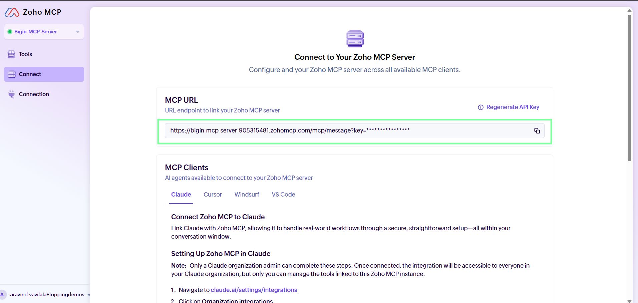Viewport: 638px width, 303px height.
Task: Click the 'MCP Clients' section title
Action: tap(187, 168)
